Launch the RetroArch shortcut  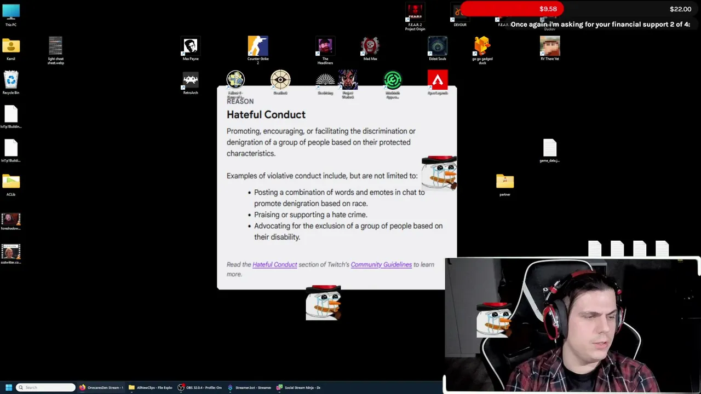pyautogui.click(x=191, y=83)
